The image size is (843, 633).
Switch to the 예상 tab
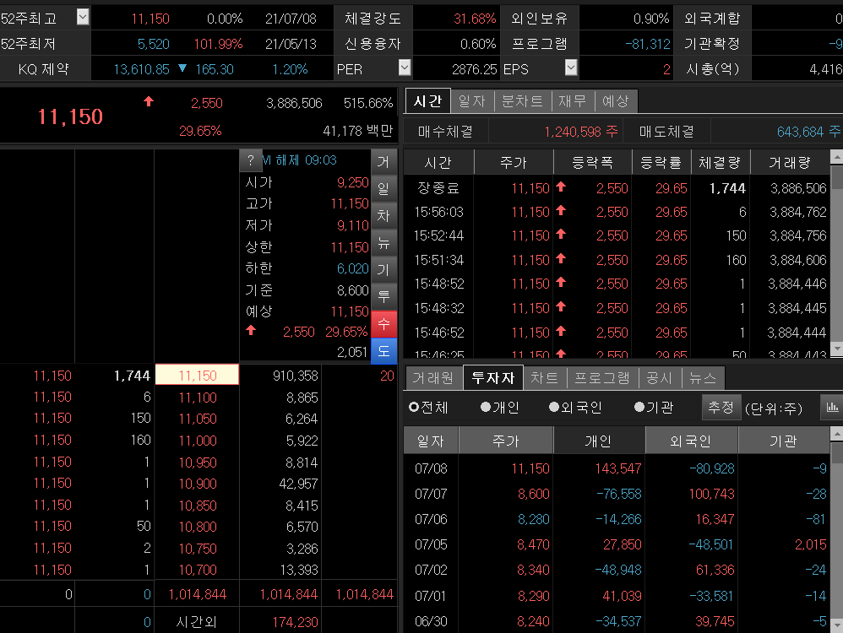(x=616, y=101)
